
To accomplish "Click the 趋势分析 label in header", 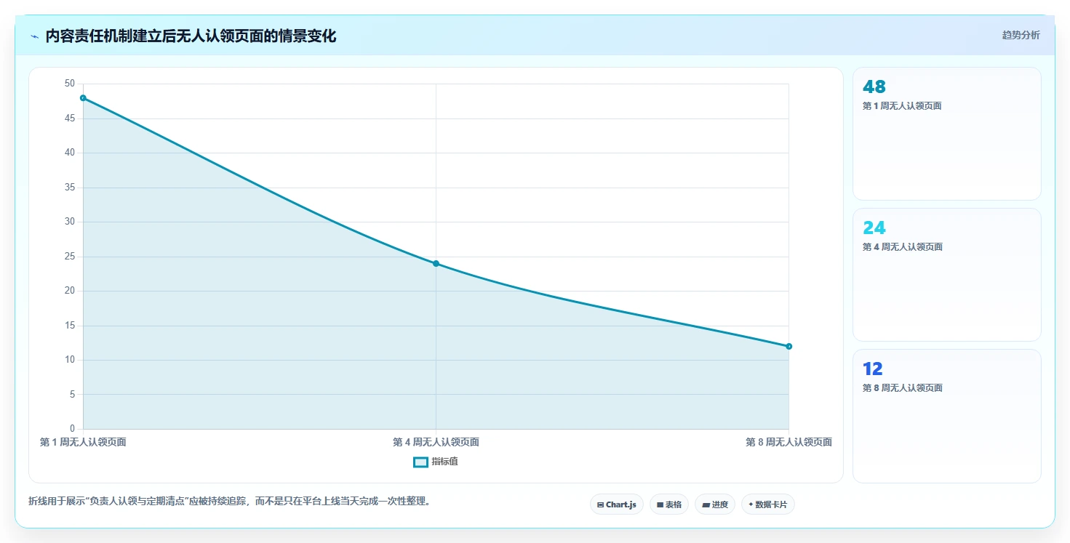I will pyautogui.click(x=1021, y=35).
